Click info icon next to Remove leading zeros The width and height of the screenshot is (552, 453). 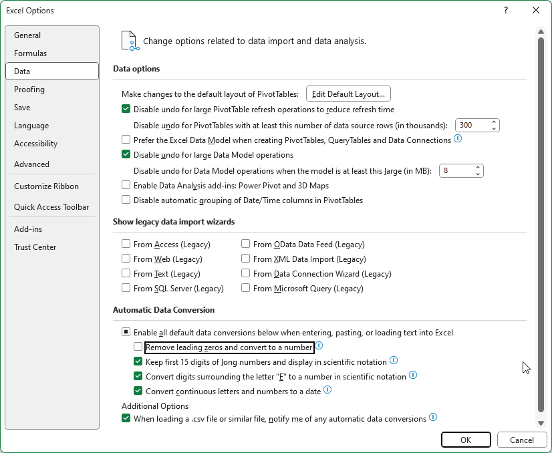click(319, 346)
